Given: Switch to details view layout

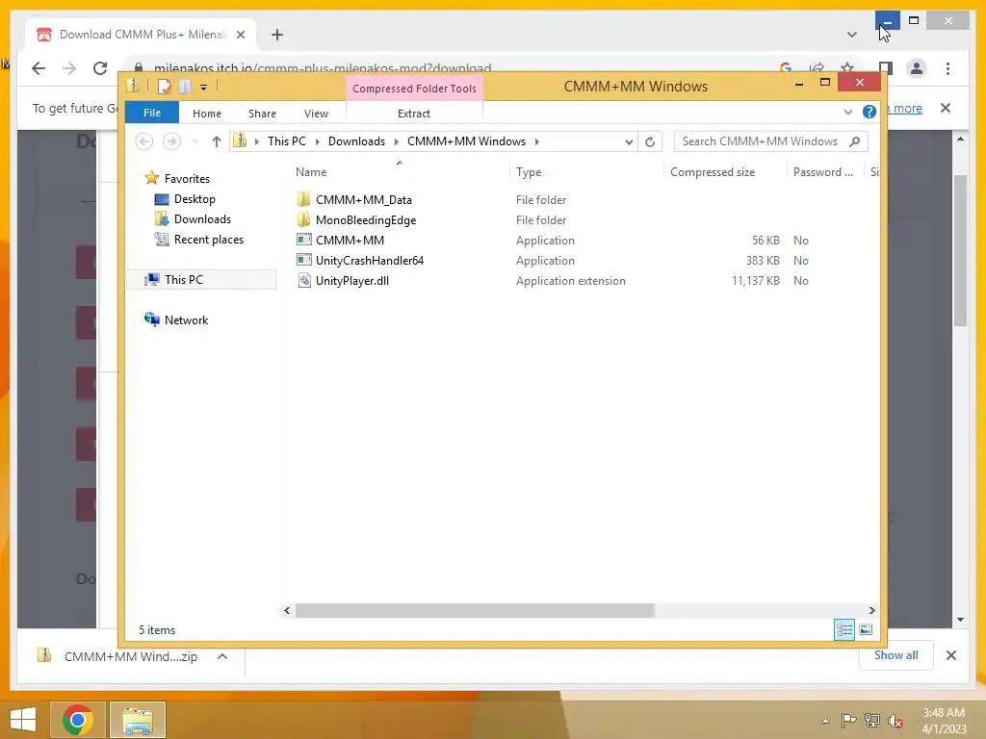Looking at the screenshot, I should tap(843, 629).
